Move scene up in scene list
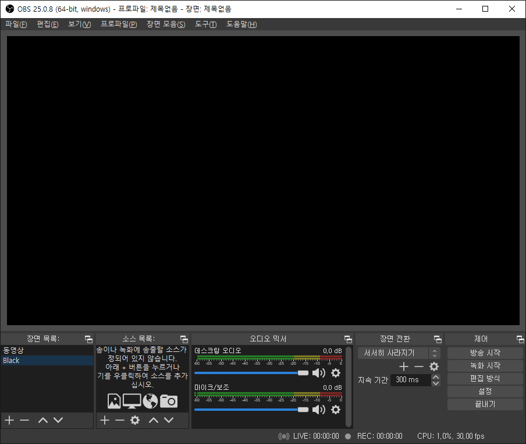The height and width of the screenshot is (444, 526). (43, 420)
